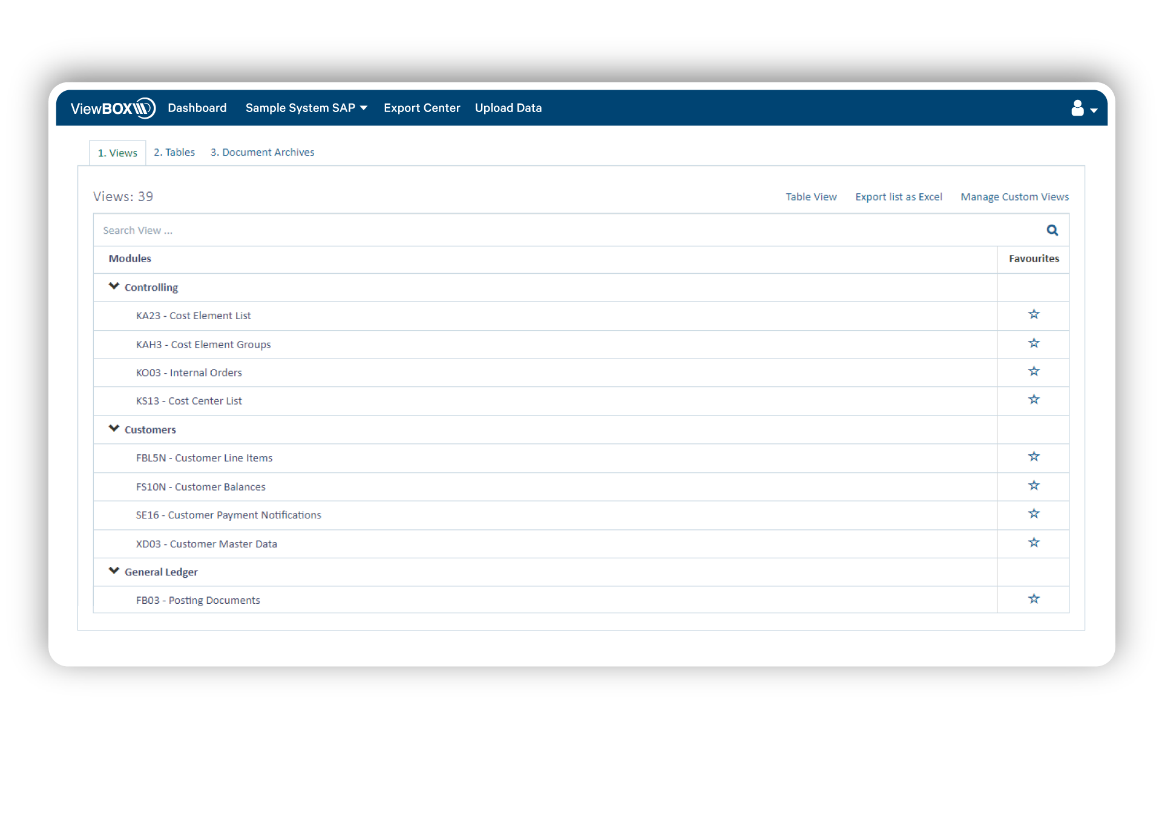Toggle favourite star for KA23 Cost Element List
The width and height of the screenshot is (1162, 820).
1033,314
